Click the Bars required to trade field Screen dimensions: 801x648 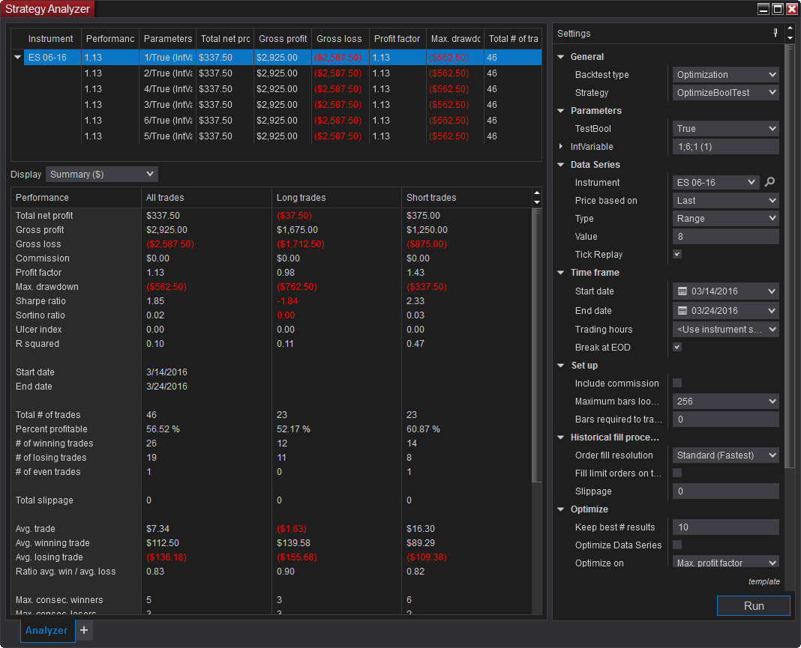[x=725, y=419]
